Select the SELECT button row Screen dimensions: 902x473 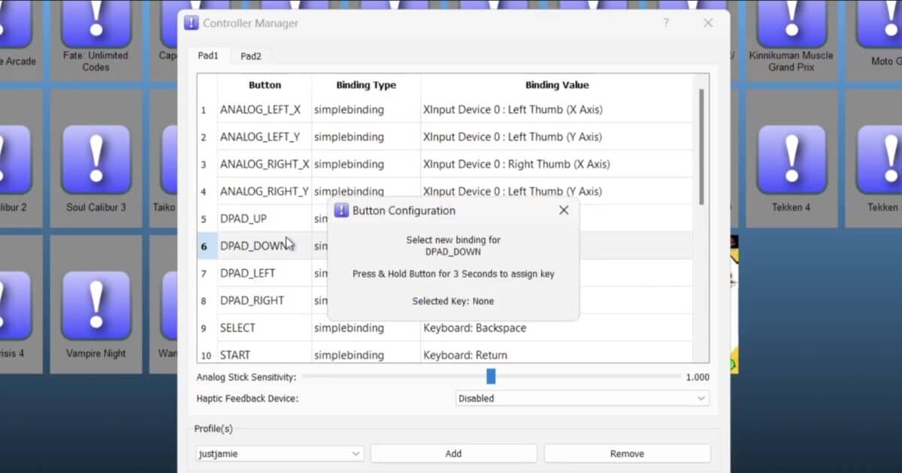tap(238, 328)
